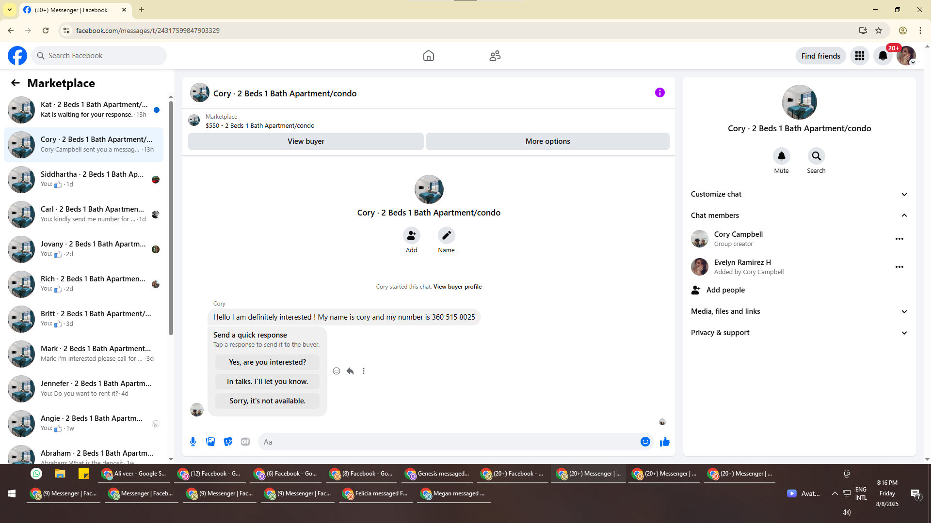Screen dimensions: 931x523
Task: Attach a photo using the image icon
Action: point(210,442)
